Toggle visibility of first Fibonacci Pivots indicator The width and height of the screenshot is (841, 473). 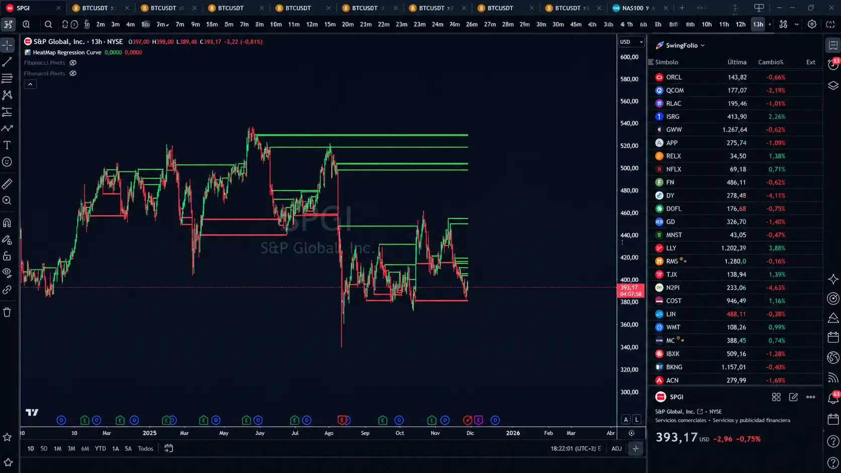(x=73, y=63)
